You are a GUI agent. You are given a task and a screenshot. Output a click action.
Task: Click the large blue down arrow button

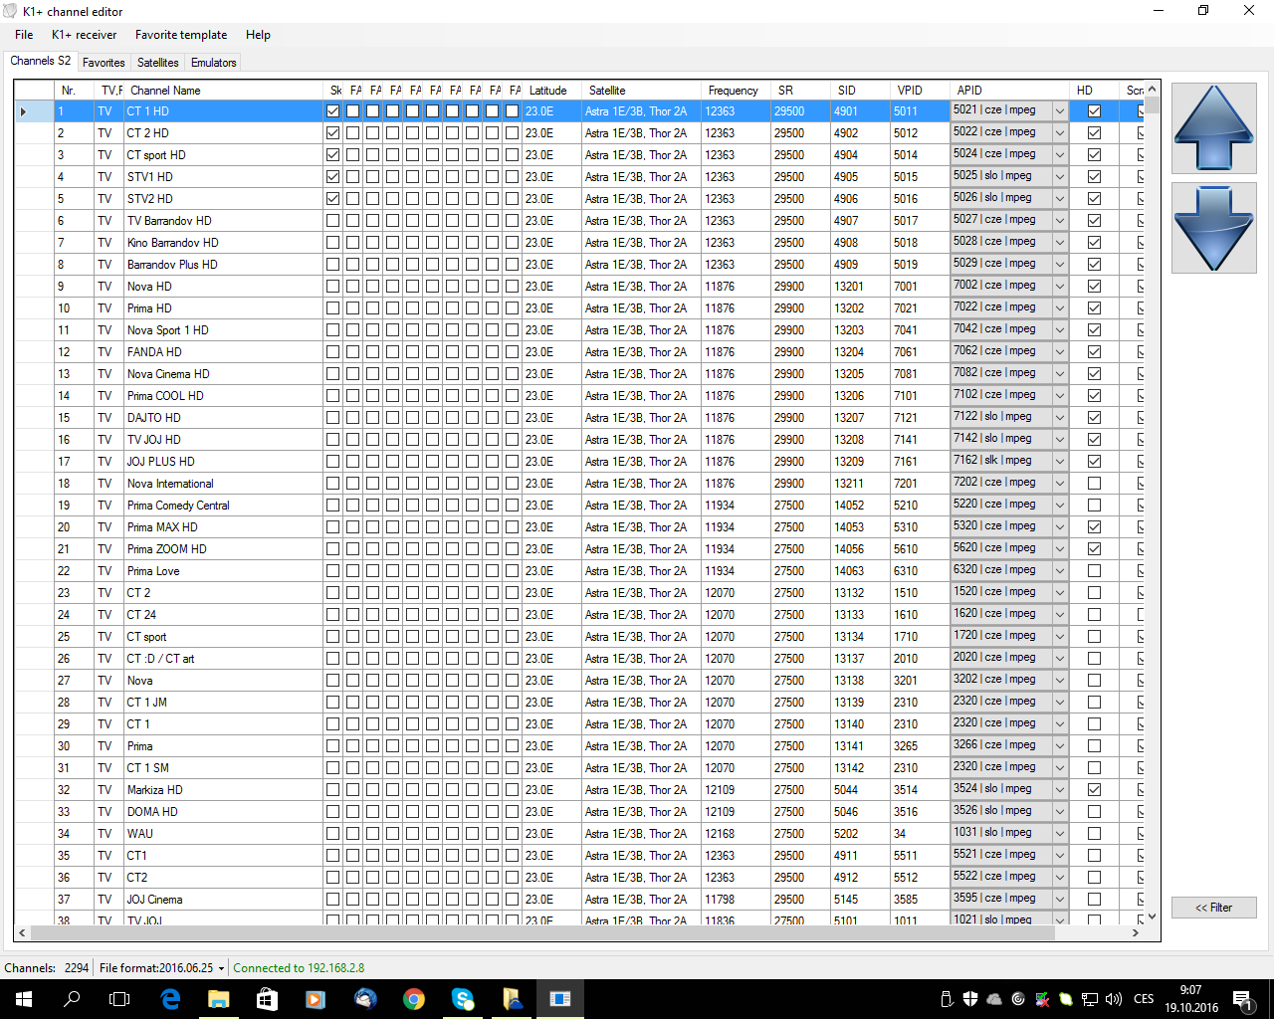1213,228
